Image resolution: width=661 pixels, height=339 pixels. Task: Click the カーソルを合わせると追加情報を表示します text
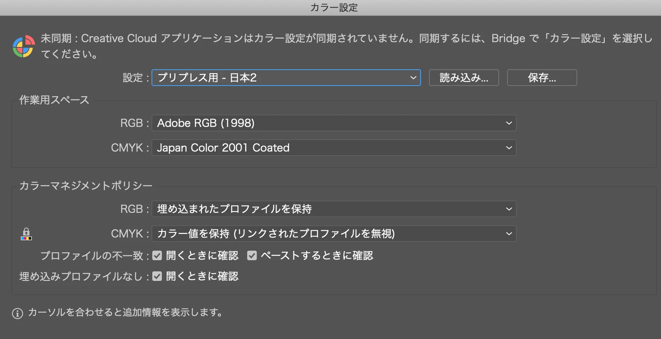pyautogui.click(x=125, y=312)
